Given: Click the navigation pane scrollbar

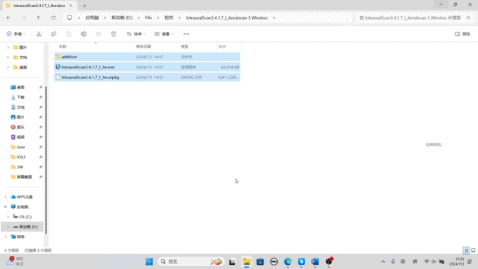Looking at the screenshot, I should coord(46,160).
